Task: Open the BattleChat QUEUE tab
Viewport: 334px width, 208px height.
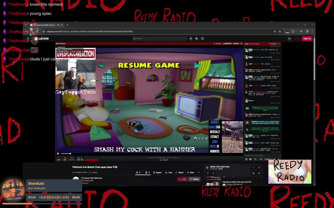Action: point(236,44)
